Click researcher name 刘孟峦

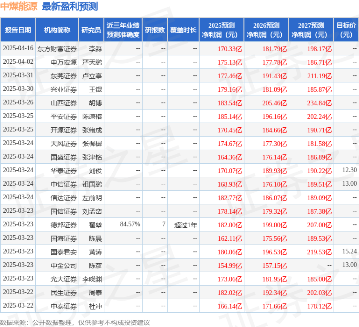coord(92,211)
